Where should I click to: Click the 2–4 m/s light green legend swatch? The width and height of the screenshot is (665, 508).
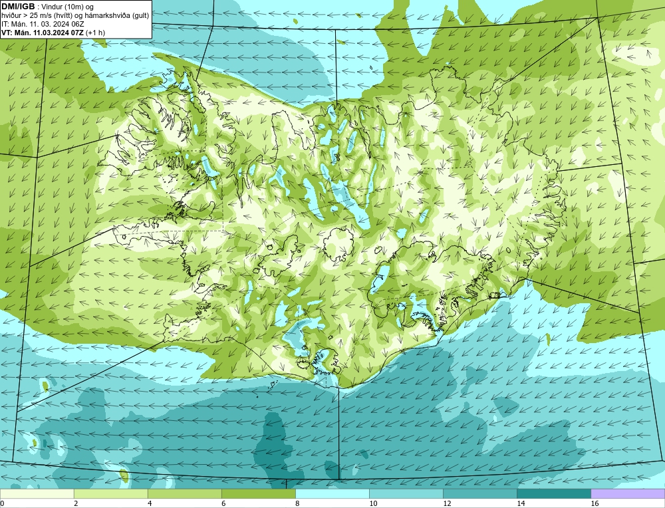click(x=110, y=493)
